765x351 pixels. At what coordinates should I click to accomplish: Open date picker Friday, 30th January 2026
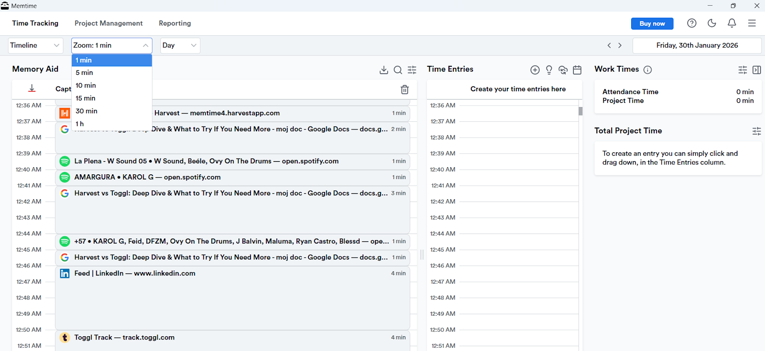(x=697, y=45)
